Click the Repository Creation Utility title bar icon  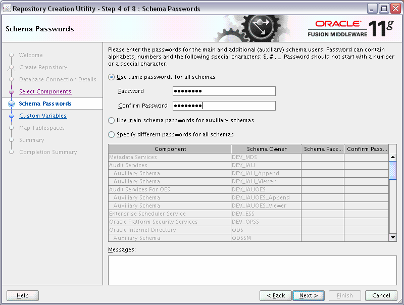(6, 8)
